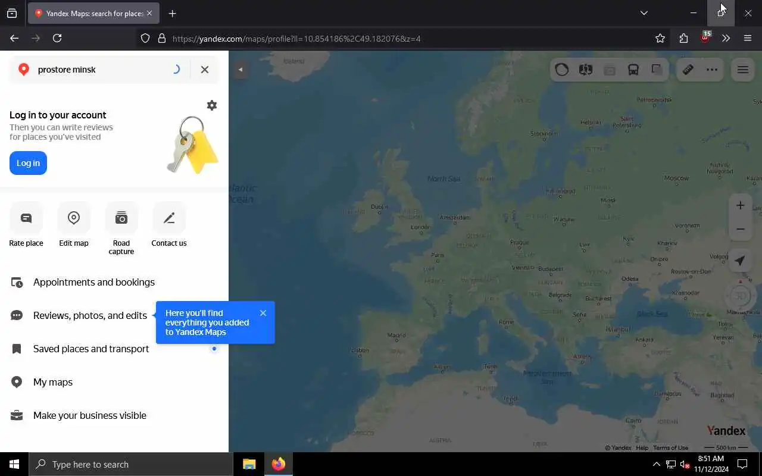The height and width of the screenshot is (476, 762).
Task: Open the Firefox View icon
Action: click(x=12, y=13)
